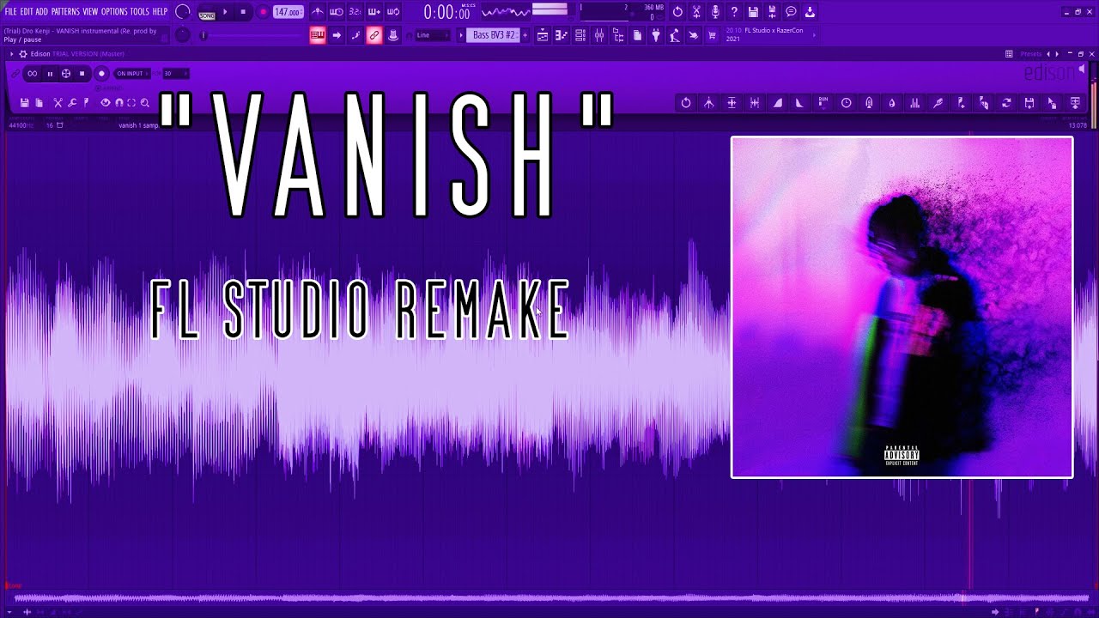Open Edison Presets menu

pos(1030,54)
